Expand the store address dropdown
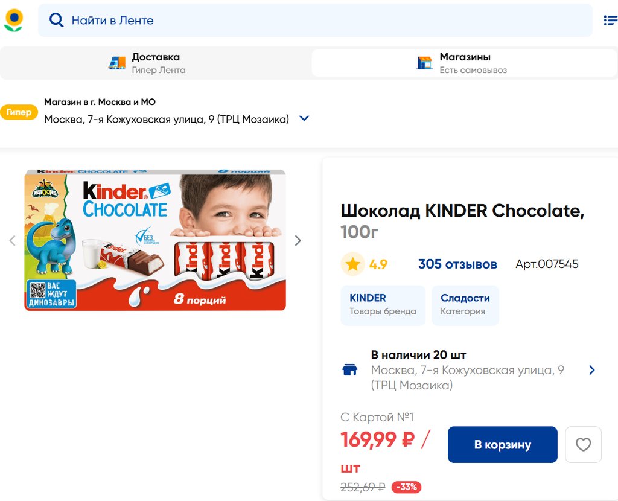 click(x=304, y=118)
